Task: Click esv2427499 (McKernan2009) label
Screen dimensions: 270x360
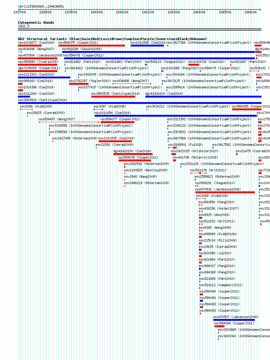Action: [75, 138]
